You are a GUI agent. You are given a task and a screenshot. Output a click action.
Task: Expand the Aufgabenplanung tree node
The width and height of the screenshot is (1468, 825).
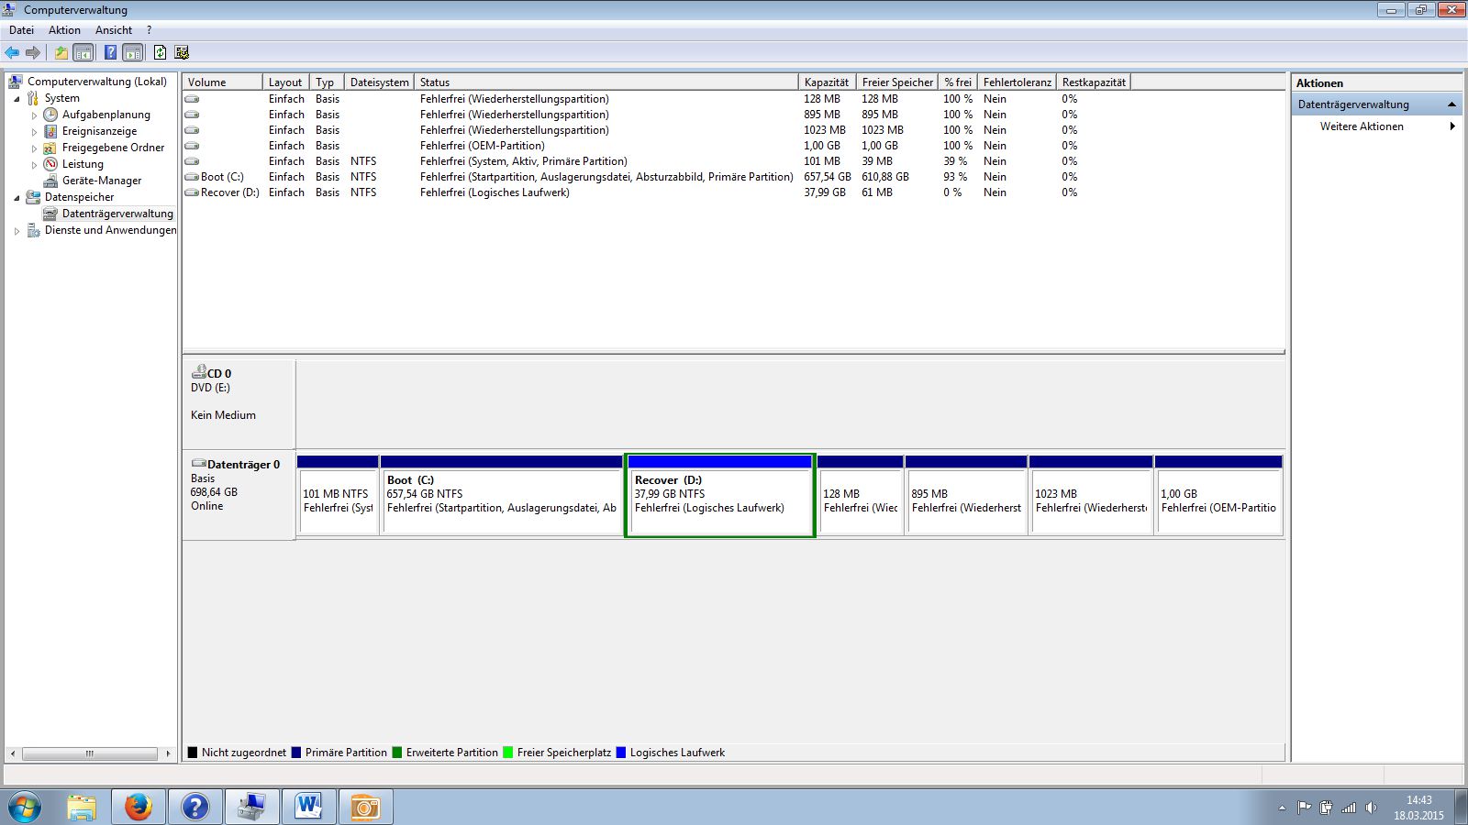coord(34,115)
